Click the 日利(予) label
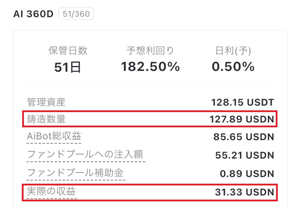This screenshot has width=301, height=210. pyautogui.click(x=233, y=51)
